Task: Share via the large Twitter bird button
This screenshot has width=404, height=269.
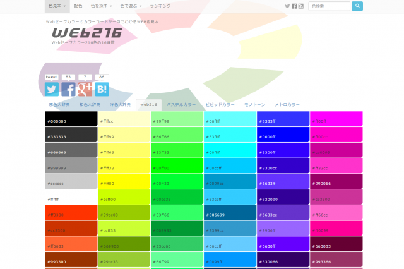Action: (52, 89)
